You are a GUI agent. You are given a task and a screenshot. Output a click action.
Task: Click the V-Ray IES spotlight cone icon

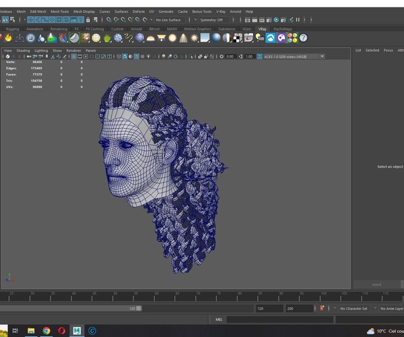pyautogui.click(x=183, y=38)
